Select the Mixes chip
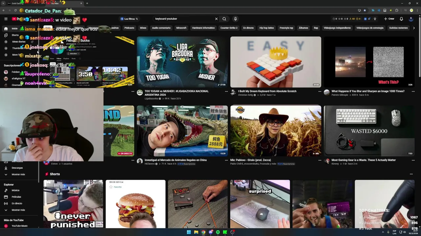This screenshot has width=421, height=236. click(x=143, y=28)
